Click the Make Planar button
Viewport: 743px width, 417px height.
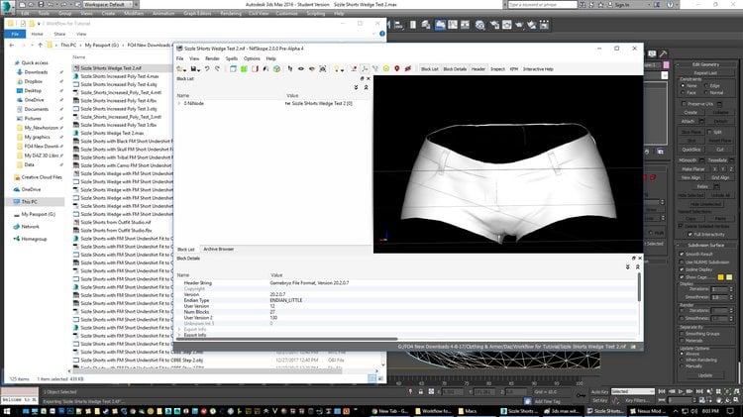pyautogui.click(x=692, y=169)
